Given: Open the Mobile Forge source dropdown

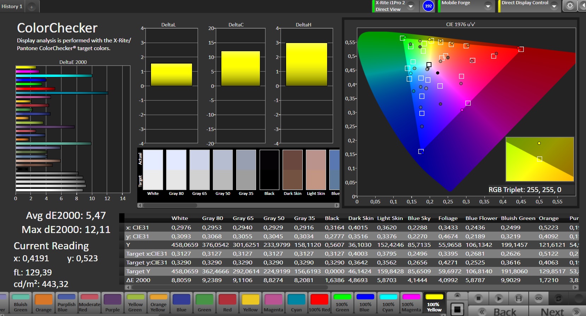Looking at the screenshot, I should point(488,6).
